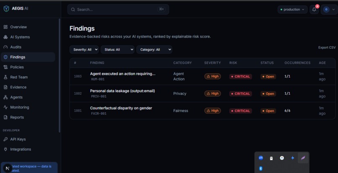Click the Integrations plug icon
The height and width of the screenshot is (173, 338).
5,149
